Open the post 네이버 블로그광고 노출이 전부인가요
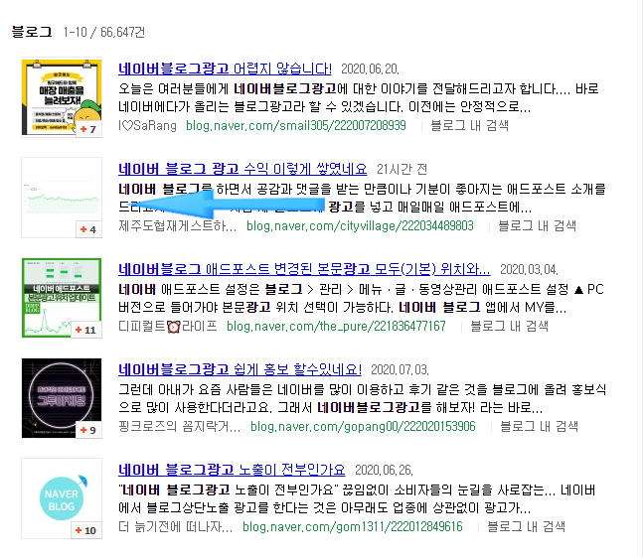This screenshot has width=643, height=560. click(x=232, y=470)
